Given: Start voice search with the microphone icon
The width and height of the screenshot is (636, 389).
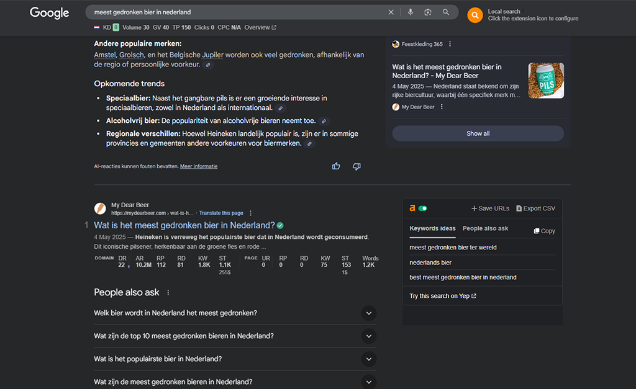Looking at the screenshot, I should (411, 12).
